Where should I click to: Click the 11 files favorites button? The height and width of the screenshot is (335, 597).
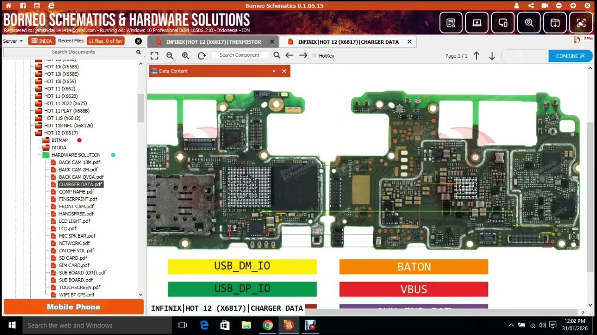pyautogui.click(x=105, y=41)
